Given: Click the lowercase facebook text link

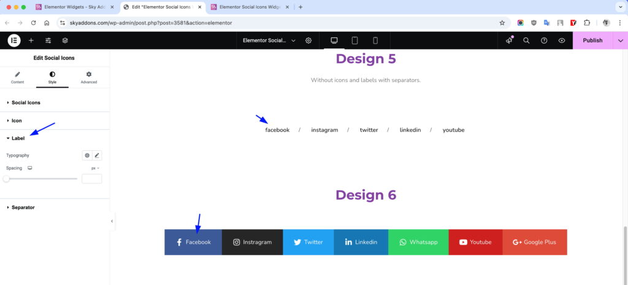Looking at the screenshot, I should point(277,130).
